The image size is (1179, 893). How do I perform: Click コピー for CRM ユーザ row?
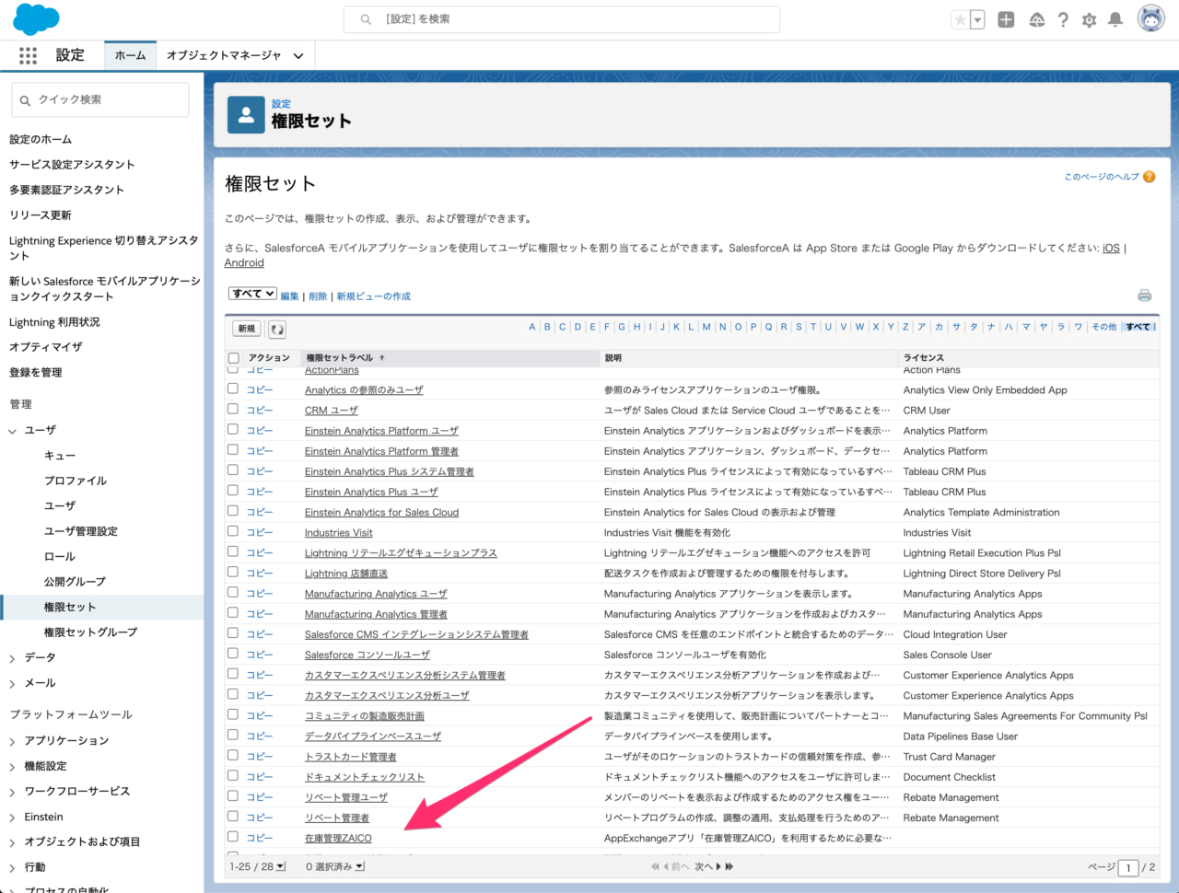pyautogui.click(x=260, y=410)
